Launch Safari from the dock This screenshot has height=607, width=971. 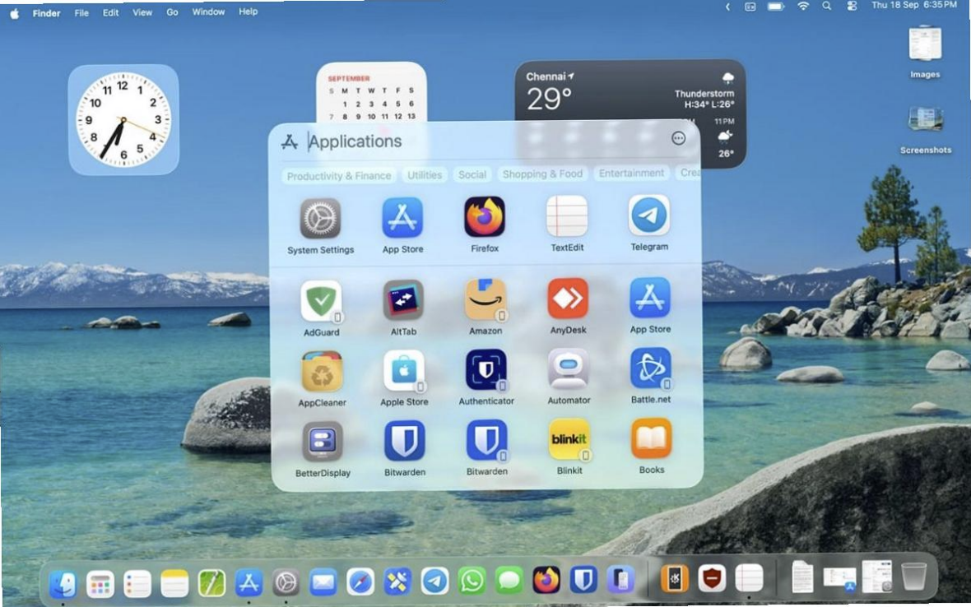point(360,582)
